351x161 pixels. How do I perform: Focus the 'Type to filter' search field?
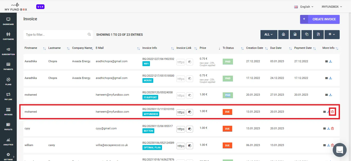click(58, 34)
